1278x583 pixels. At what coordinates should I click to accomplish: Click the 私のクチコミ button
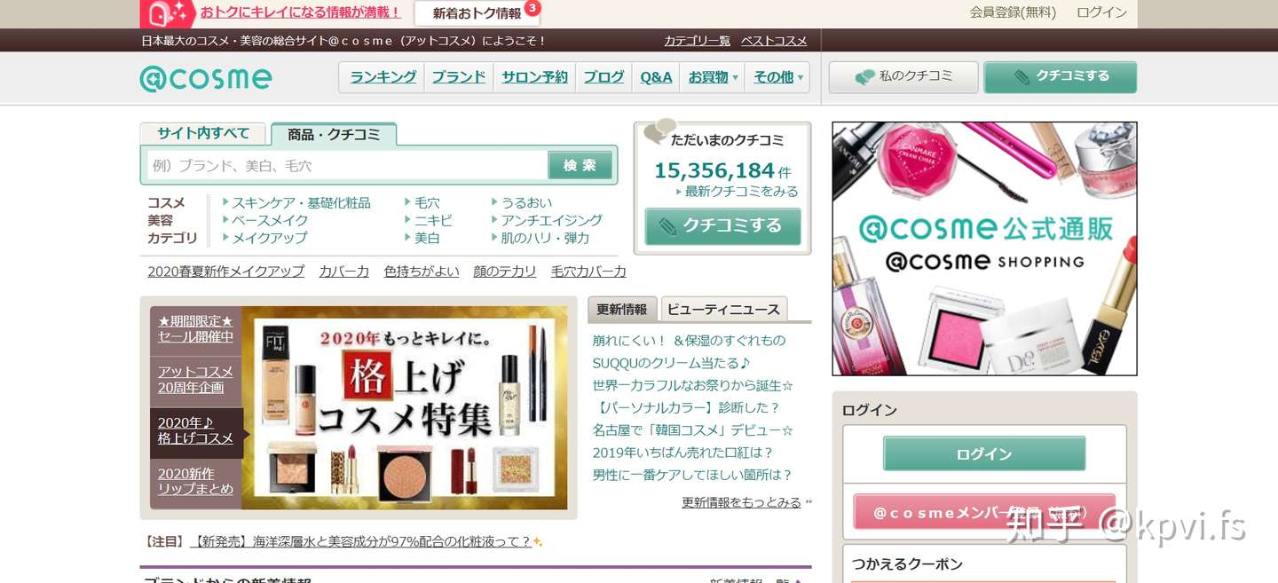[903, 77]
